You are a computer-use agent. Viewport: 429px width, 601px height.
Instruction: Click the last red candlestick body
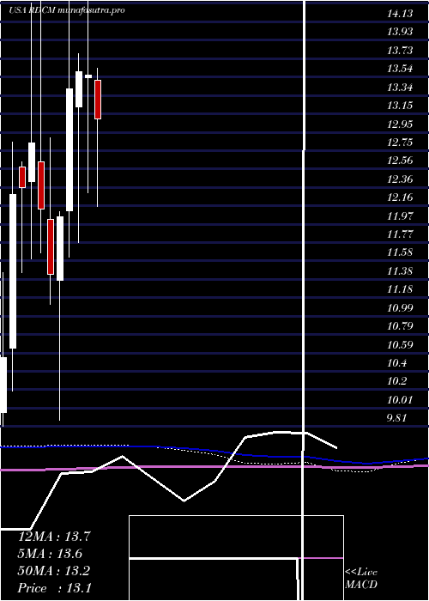click(x=98, y=100)
